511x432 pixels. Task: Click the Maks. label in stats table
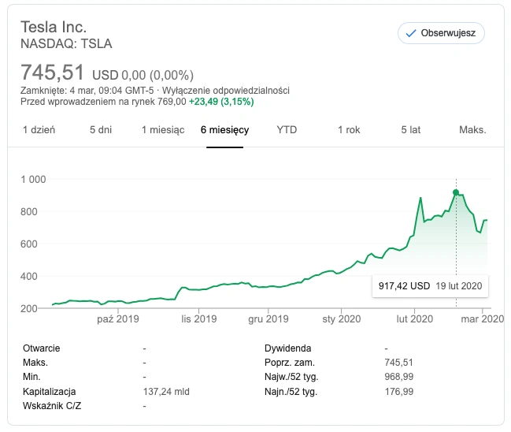point(35,363)
